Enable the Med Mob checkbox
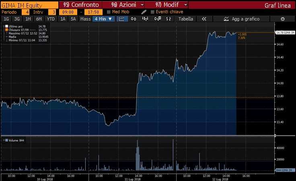Viewport: 296px width, 181px height. [109, 12]
